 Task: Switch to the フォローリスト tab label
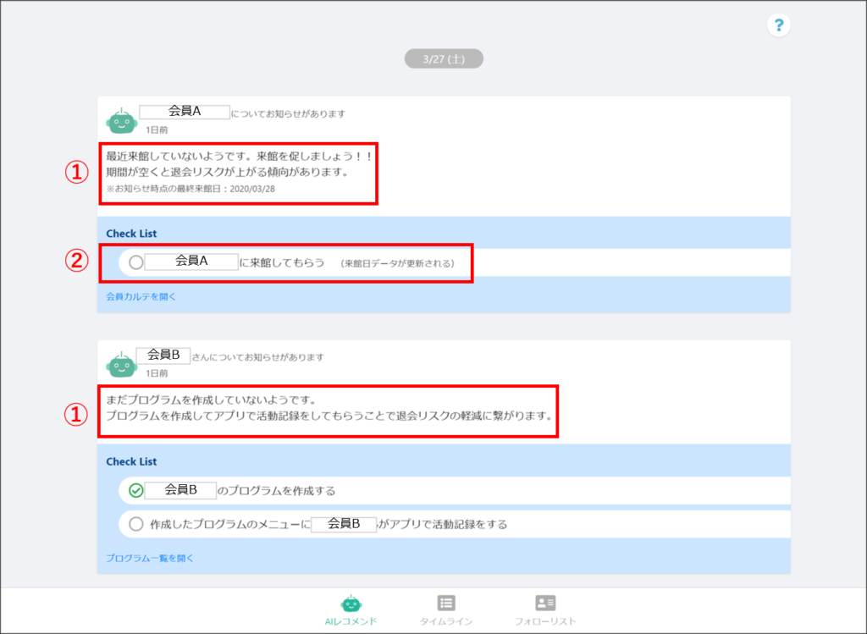[x=545, y=621]
